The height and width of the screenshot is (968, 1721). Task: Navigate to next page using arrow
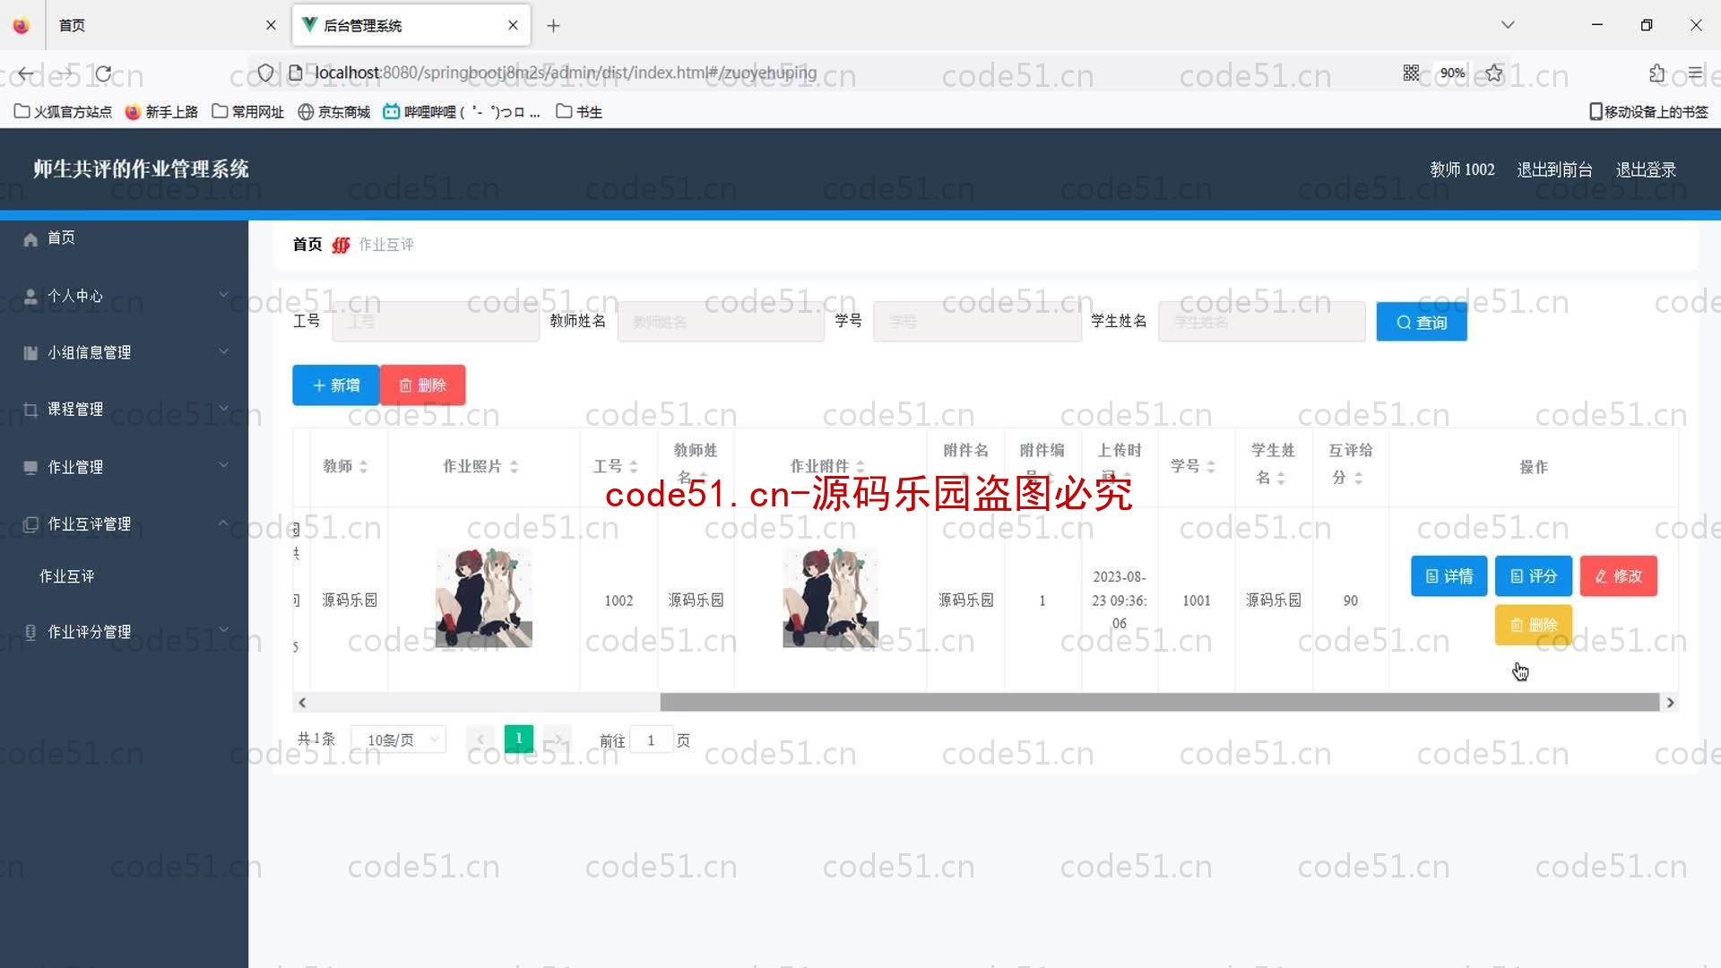tap(557, 739)
